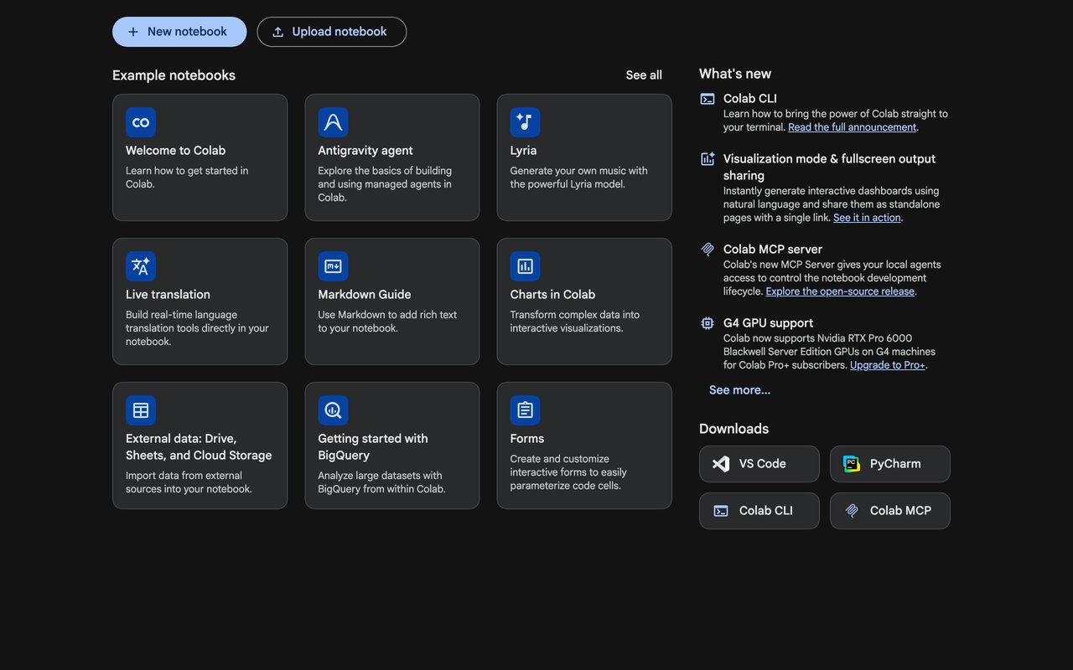This screenshot has width=1073, height=670.
Task: Open the Antigravity agent notebook title
Action: [x=365, y=151]
